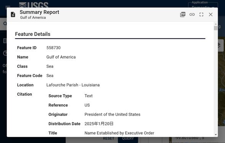This screenshot has height=143, width=225.
Task: Click the report scrollbar thumb
Action: (216, 28)
